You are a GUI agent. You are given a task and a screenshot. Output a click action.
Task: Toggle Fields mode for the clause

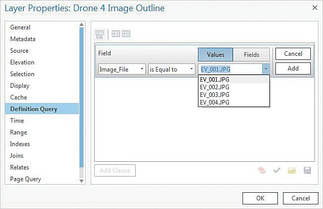pos(252,55)
